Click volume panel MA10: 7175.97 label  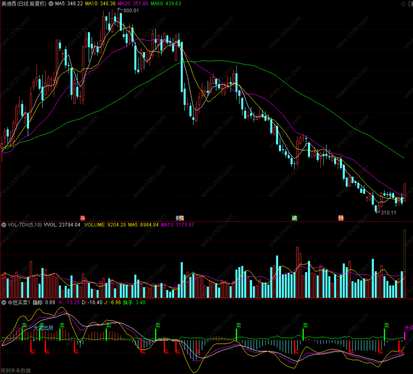pyautogui.click(x=177, y=225)
